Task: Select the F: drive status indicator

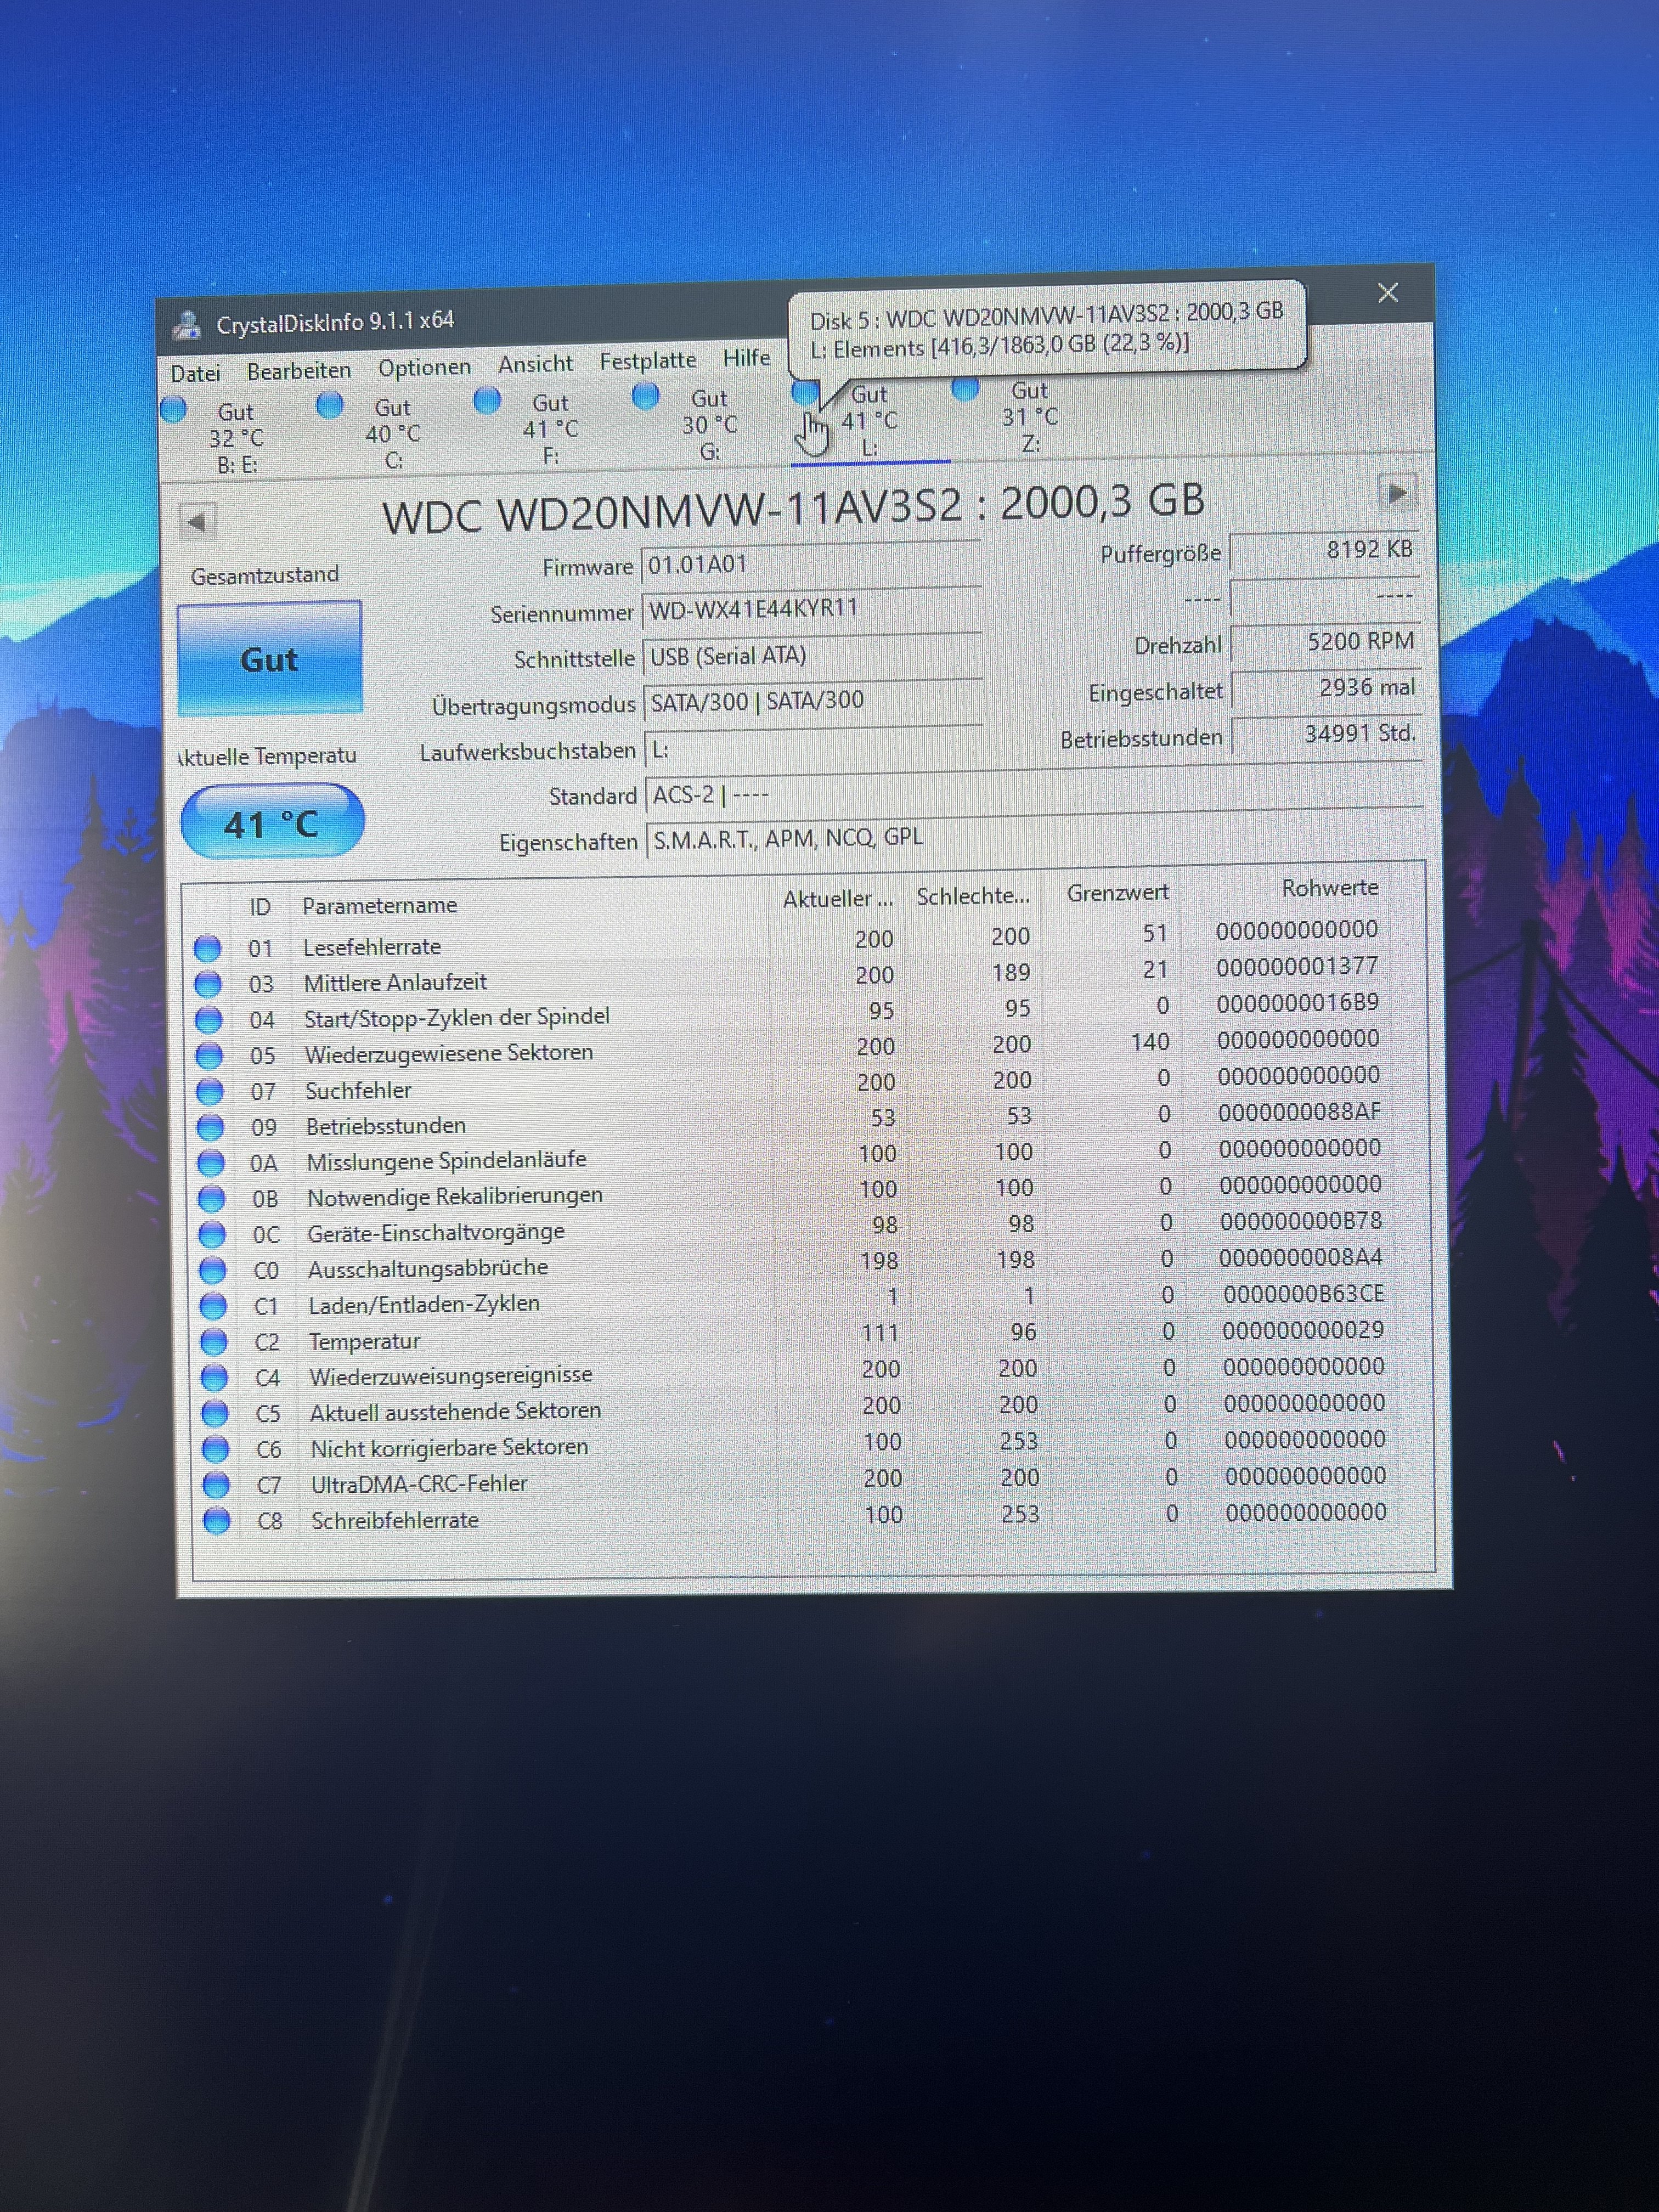Action: click(487, 400)
